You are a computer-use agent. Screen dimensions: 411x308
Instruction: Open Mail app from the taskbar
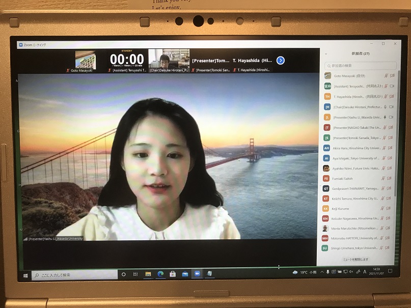(185, 274)
